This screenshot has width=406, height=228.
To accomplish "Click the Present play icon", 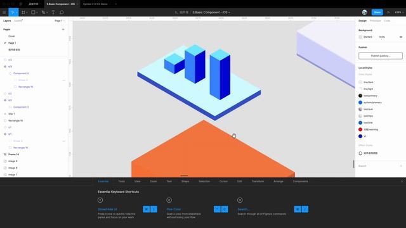I will [388, 12].
